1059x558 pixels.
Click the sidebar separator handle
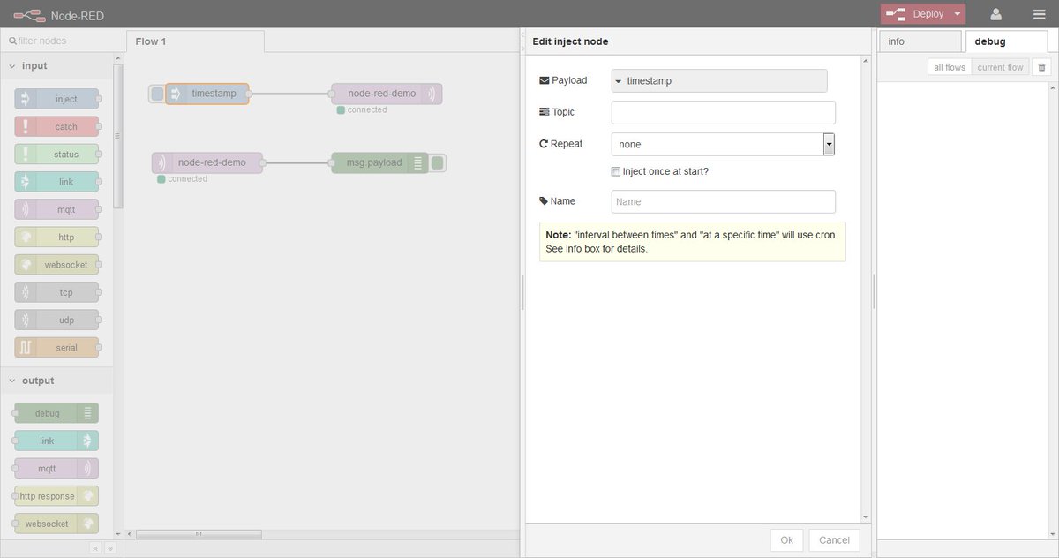pos(874,291)
